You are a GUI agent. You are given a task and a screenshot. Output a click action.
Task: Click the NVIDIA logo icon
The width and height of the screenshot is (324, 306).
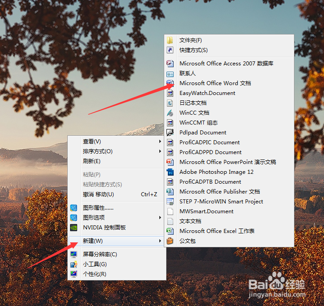(x=74, y=228)
